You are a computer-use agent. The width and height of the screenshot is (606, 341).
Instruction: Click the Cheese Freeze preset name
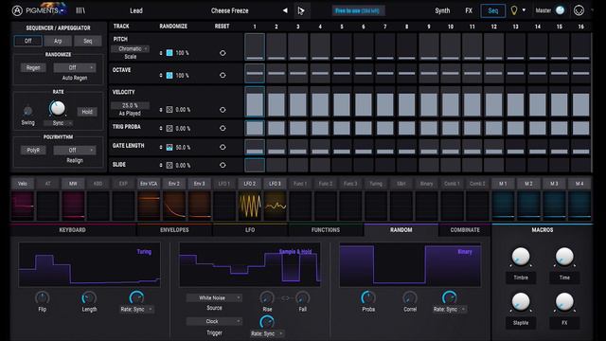[229, 10]
